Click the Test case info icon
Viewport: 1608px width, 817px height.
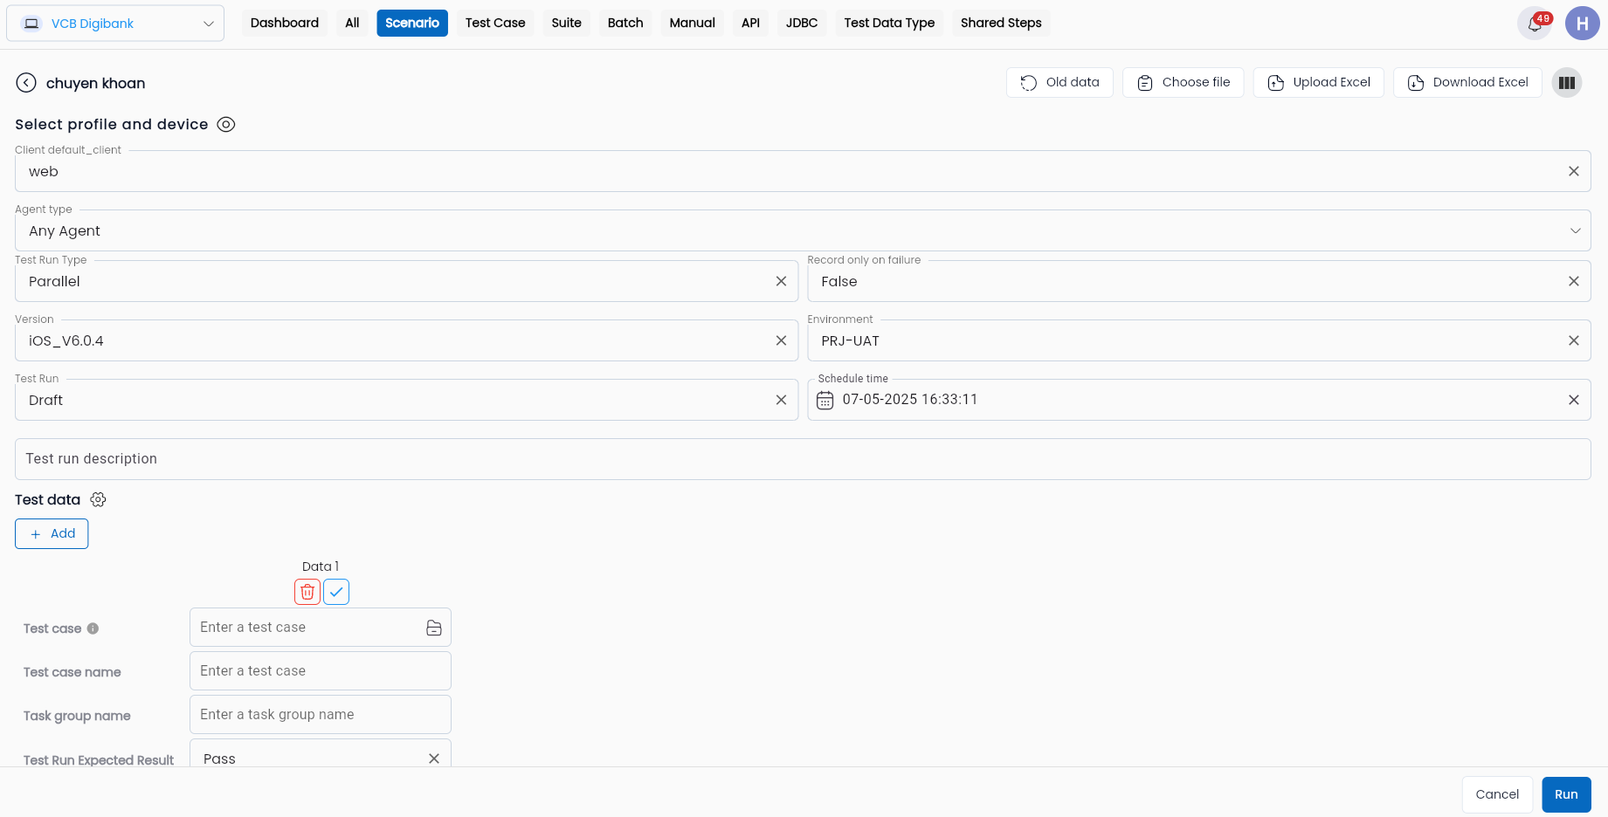(93, 628)
